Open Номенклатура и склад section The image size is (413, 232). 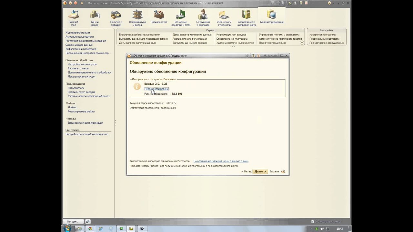[x=137, y=18]
